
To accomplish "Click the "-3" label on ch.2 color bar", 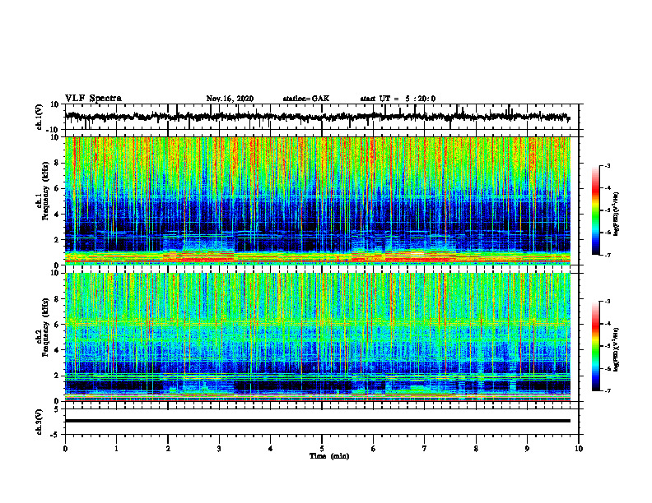I will (x=608, y=302).
